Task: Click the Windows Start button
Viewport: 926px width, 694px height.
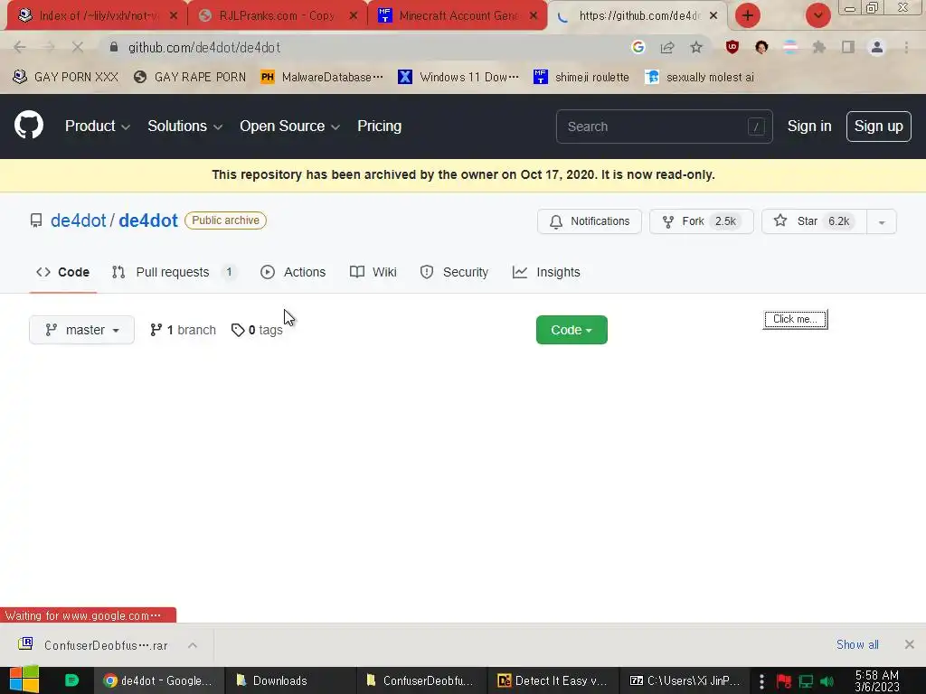Action: [24, 680]
